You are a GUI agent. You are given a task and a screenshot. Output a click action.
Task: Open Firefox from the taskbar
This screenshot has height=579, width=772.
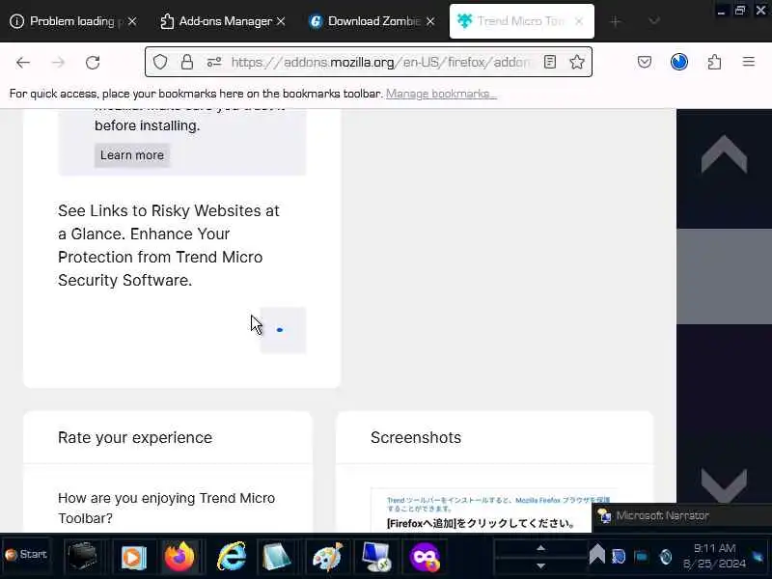[x=179, y=557]
